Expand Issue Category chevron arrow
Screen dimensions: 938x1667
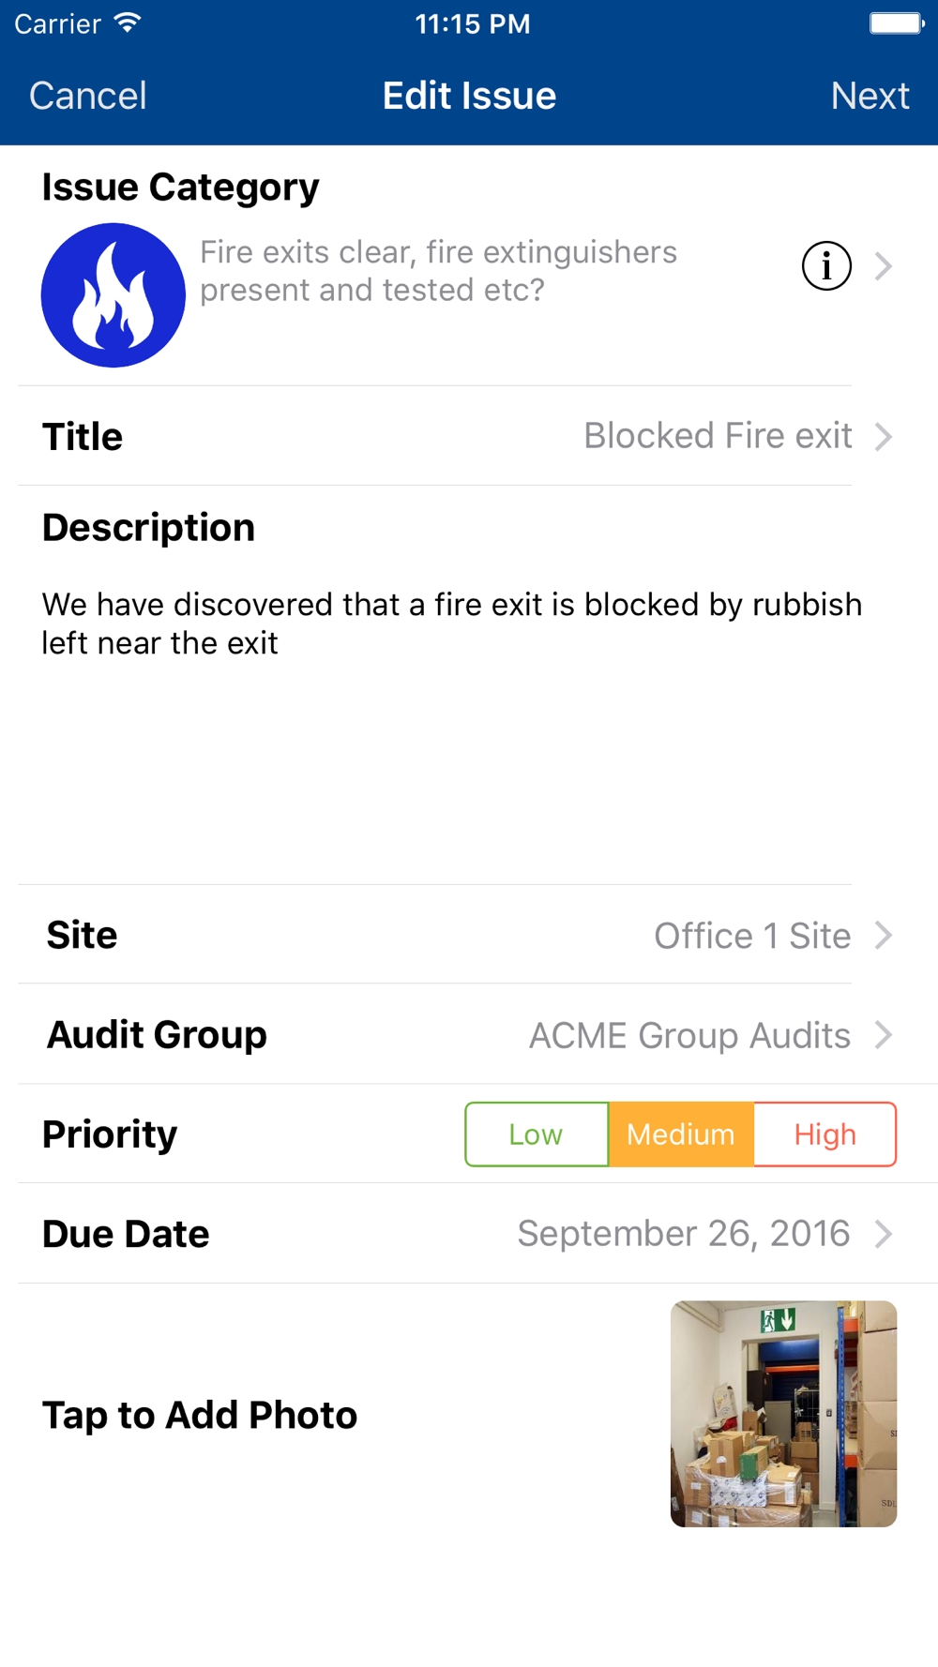[x=883, y=266]
